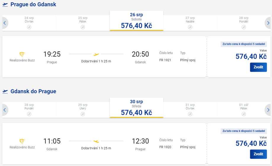272x166 pixels.
Task: Show later outbound dates with the right arrow
Action: [268, 23]
